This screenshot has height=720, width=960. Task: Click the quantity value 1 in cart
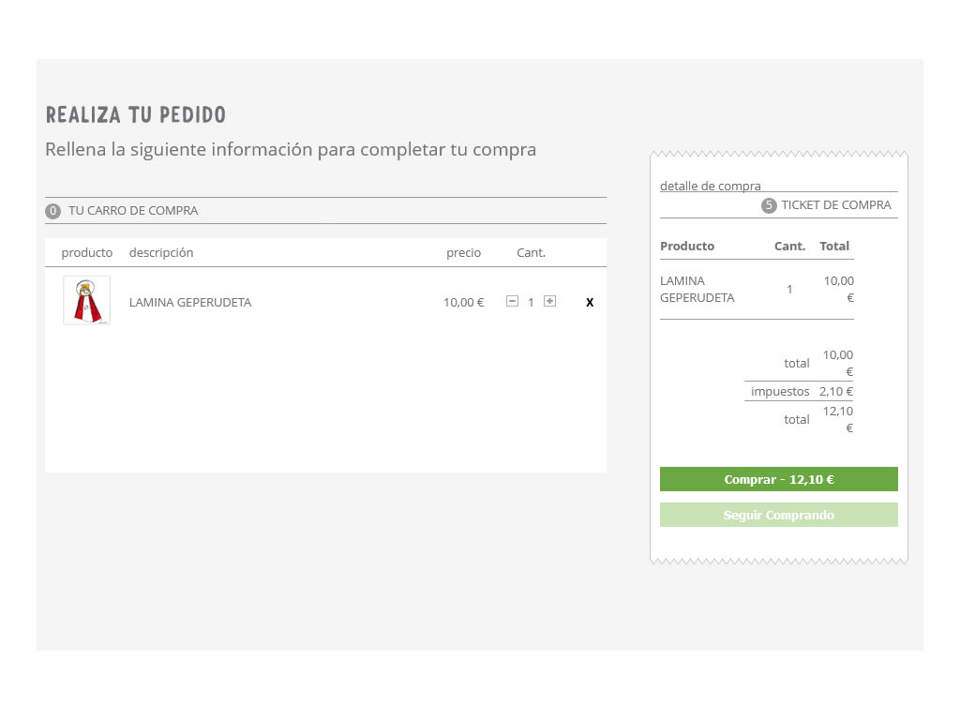(x=531, y=302)
